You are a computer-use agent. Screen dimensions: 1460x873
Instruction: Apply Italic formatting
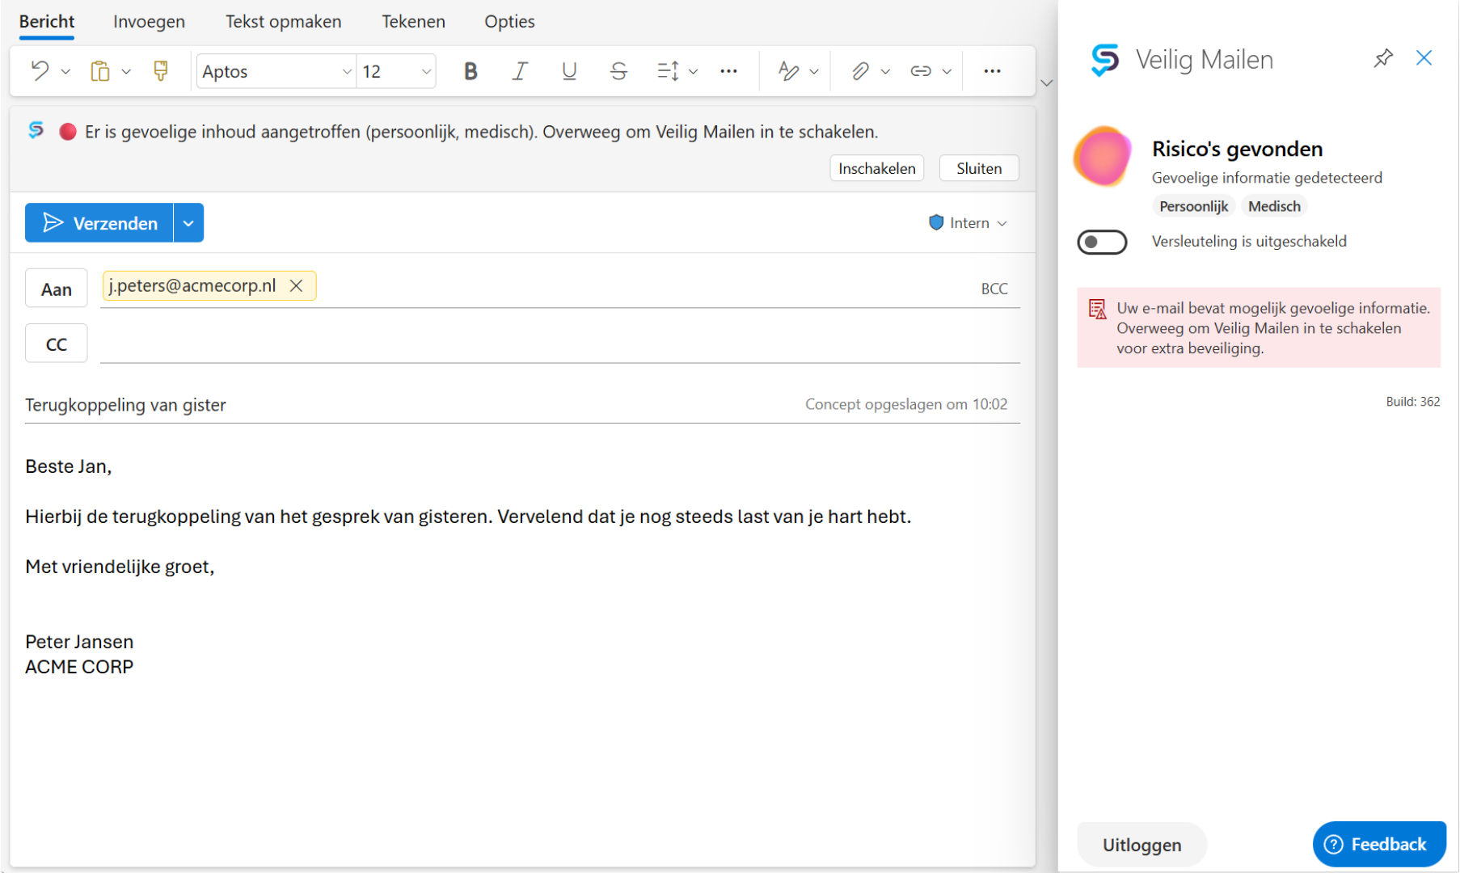[x=520, y=71]
